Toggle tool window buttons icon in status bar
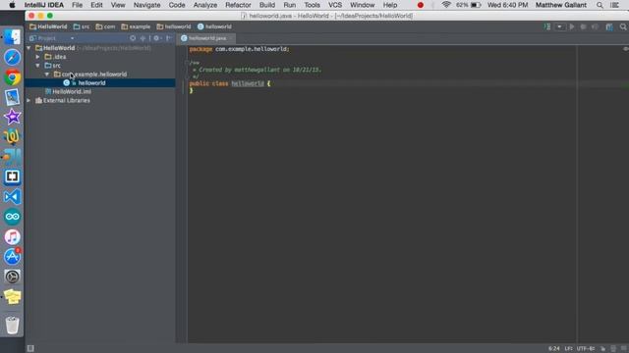Image resolution: width=629 pixels, height=353 pixels. coord(30,349)
